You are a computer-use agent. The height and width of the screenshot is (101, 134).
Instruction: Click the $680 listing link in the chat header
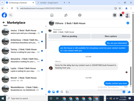(64, 32)
